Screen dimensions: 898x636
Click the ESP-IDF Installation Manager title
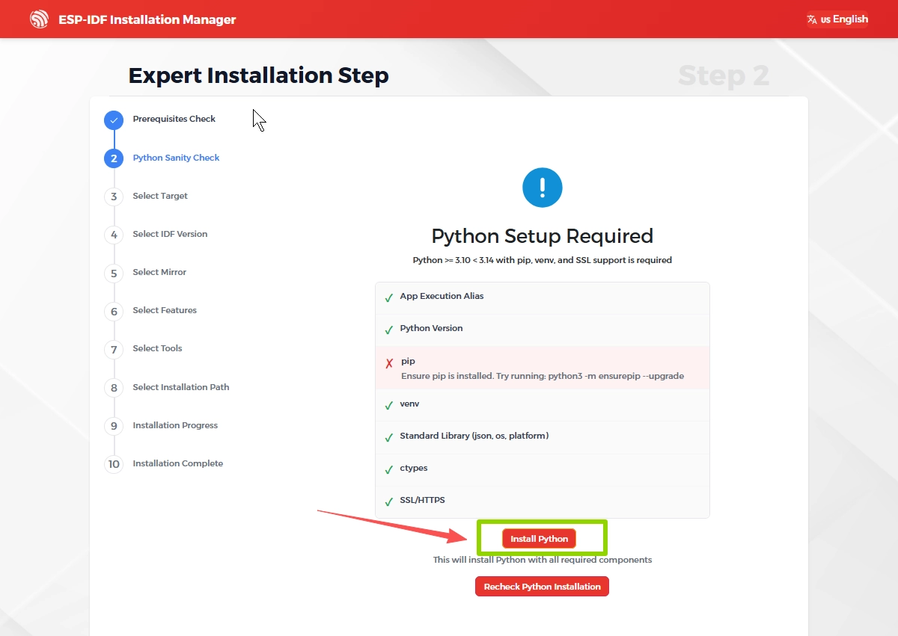click(x=147, y=19)
